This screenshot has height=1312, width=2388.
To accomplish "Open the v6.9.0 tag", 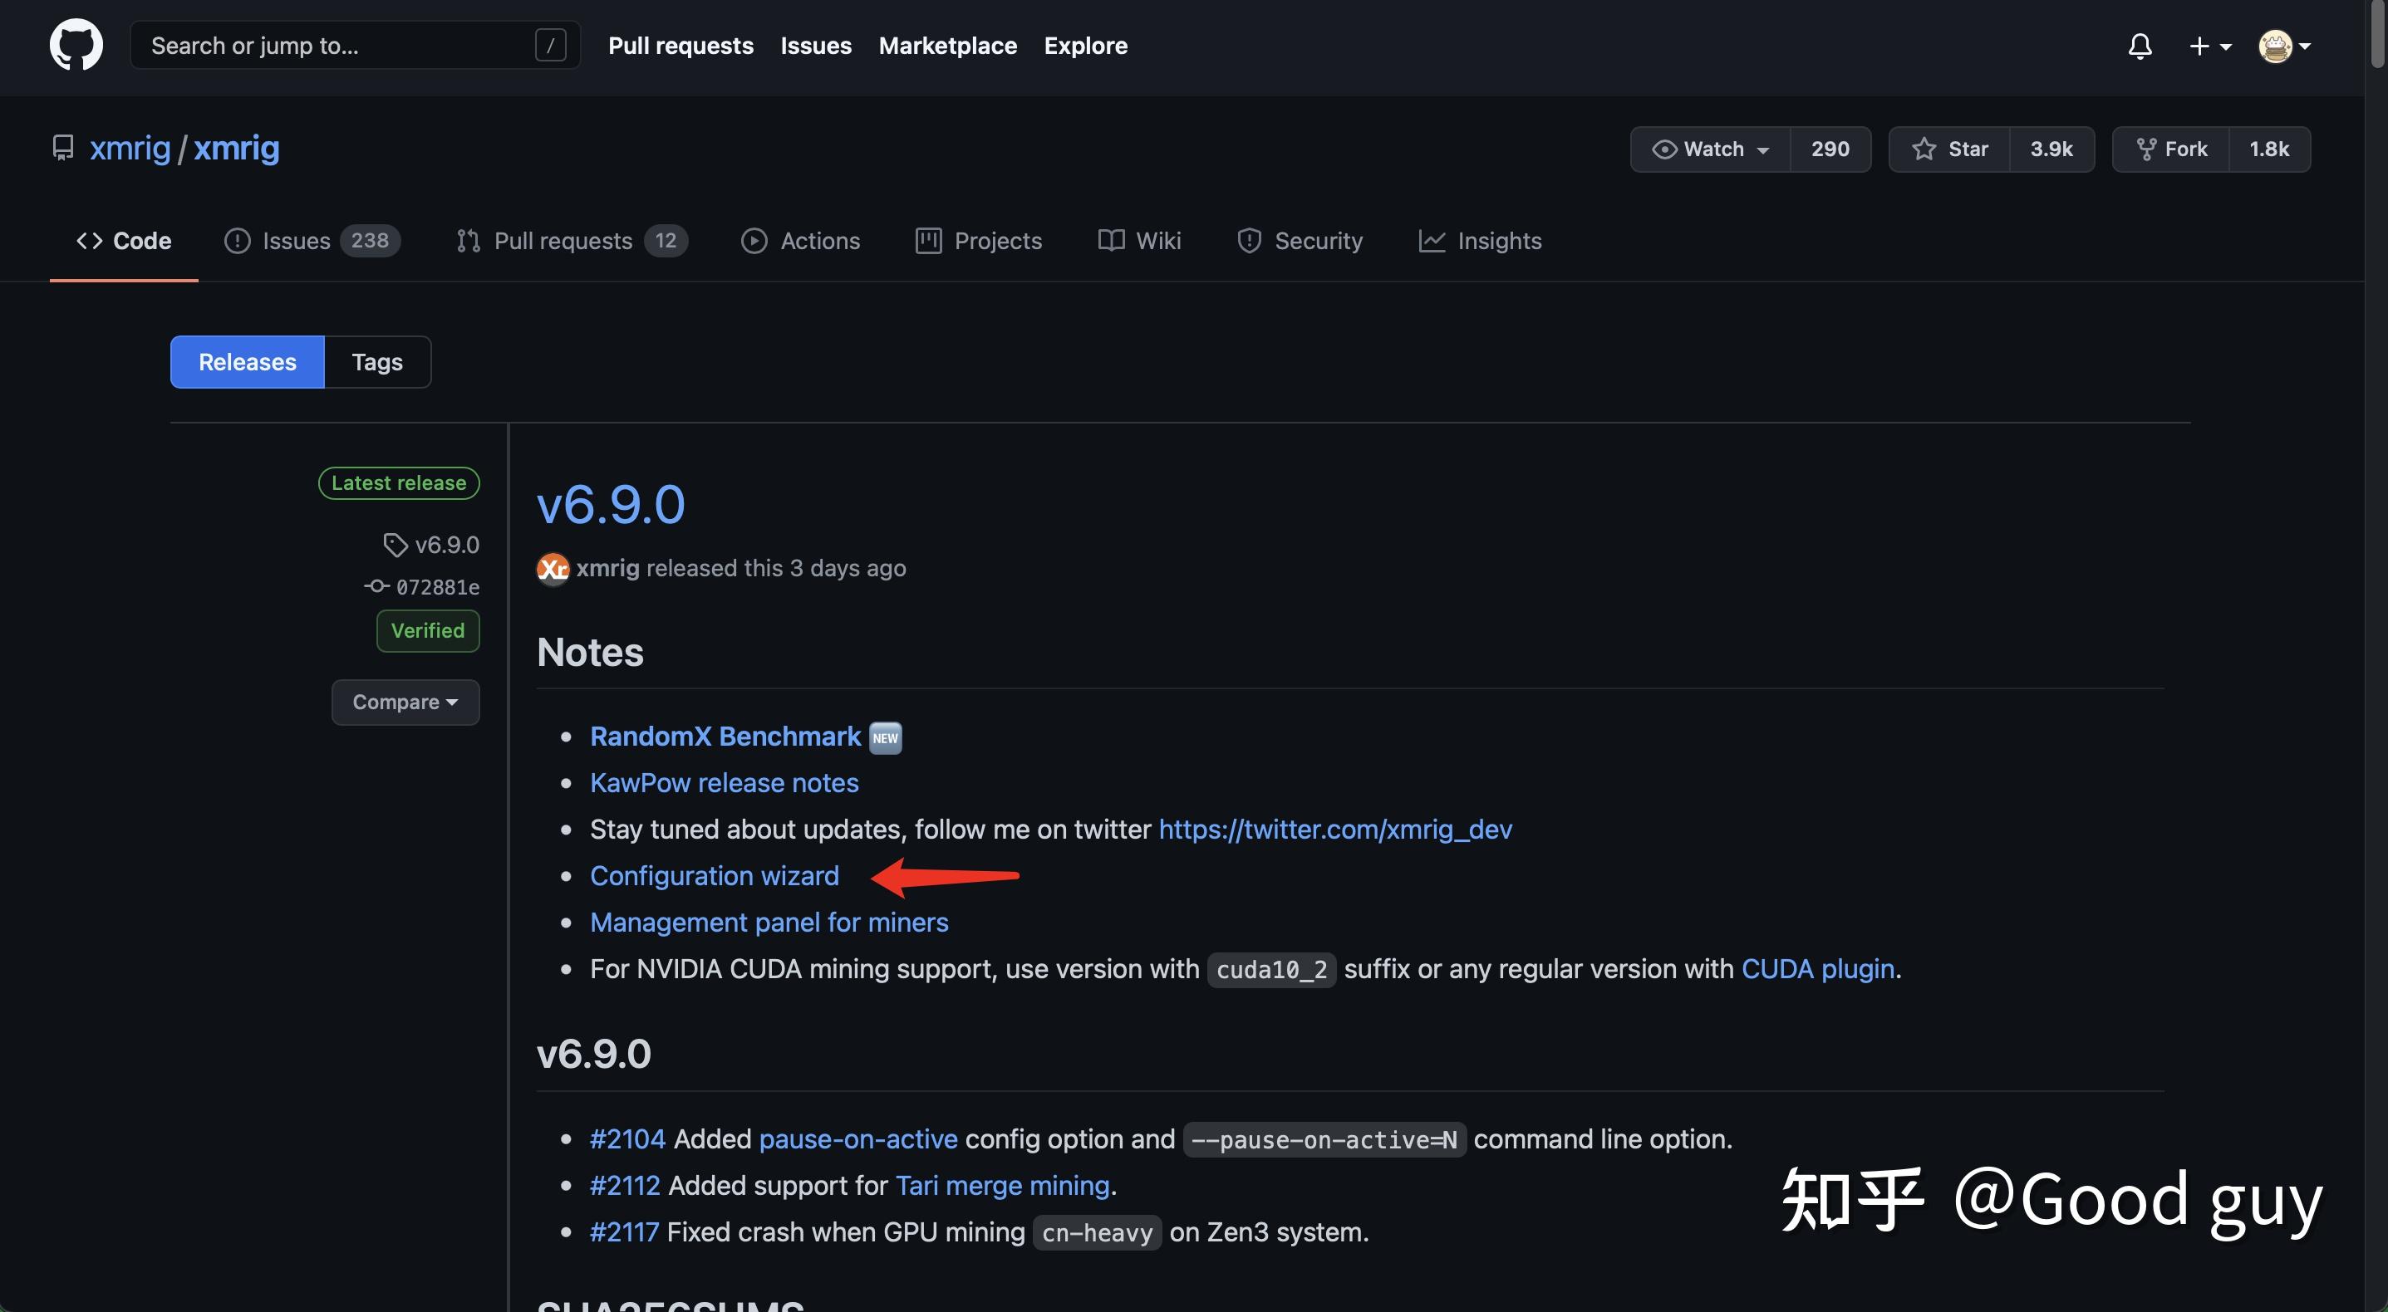I will (x=446, y=544).
